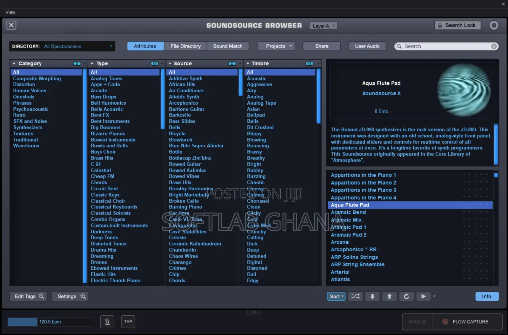Open the Directory All Spectrasonics dropdown
Screen dimensions: 508x335
point(62,46)
